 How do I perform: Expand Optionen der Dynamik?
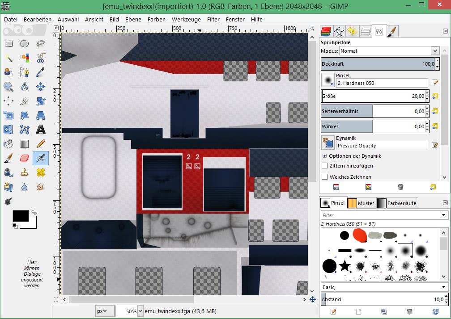point(324,156)
